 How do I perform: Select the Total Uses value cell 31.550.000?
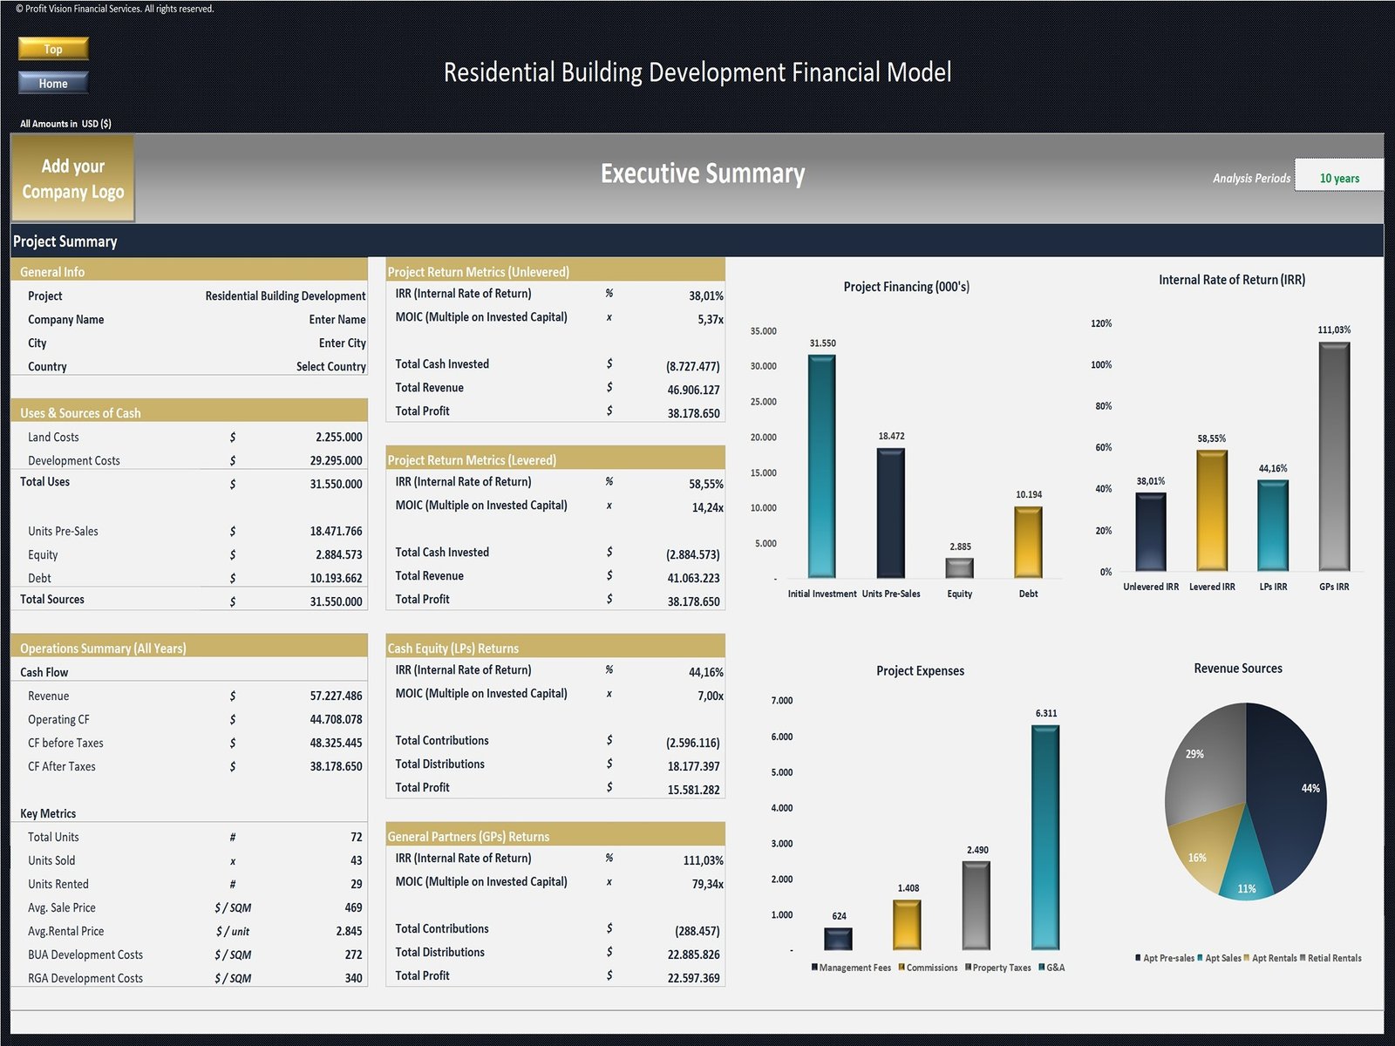pyautogui.click(x=336, y=484)
